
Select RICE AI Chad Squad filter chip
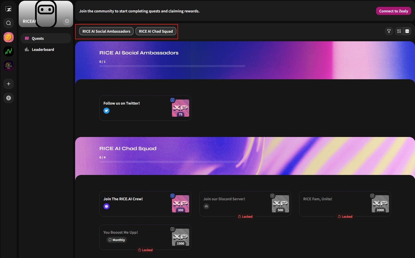tap(156, 31)
